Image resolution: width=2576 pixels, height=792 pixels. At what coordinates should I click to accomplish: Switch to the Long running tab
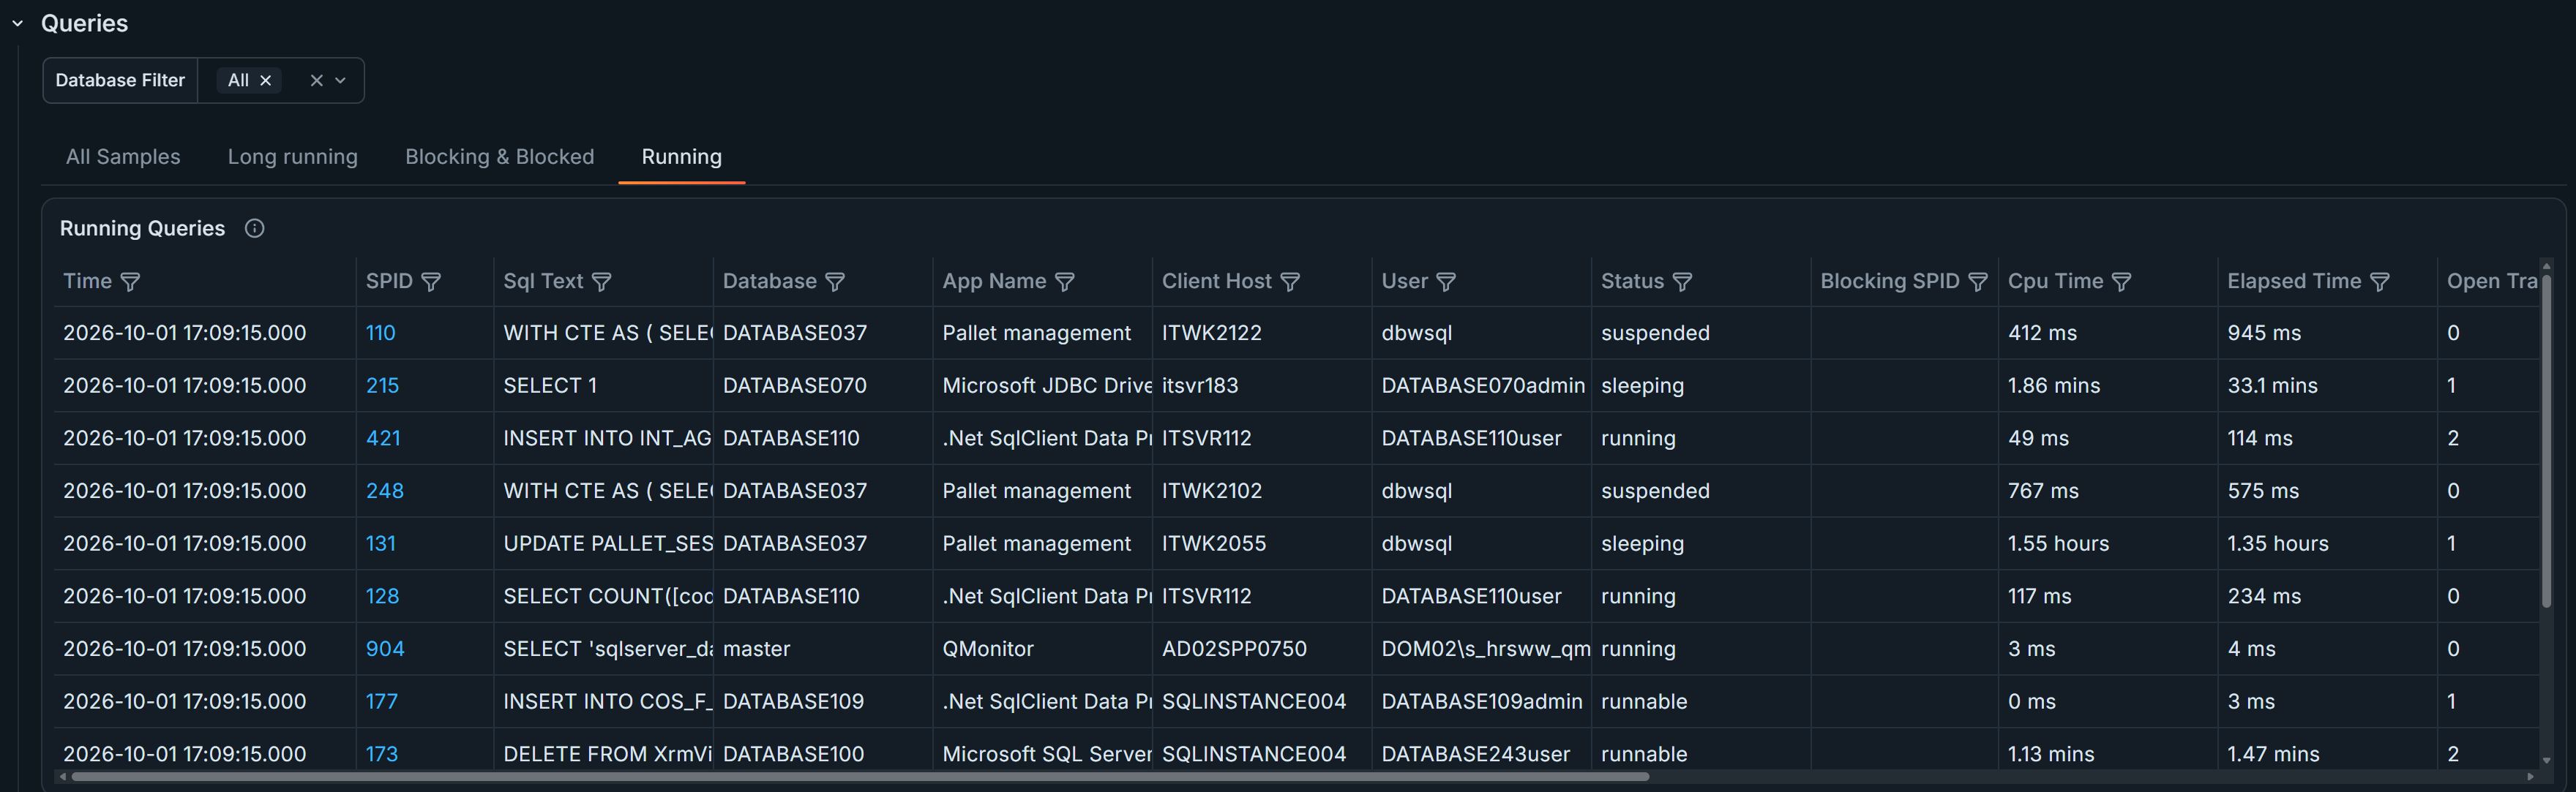[292, 156]
